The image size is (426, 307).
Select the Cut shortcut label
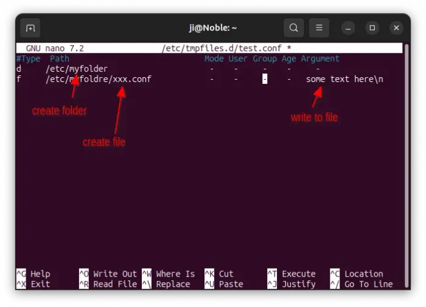click(226, 274)
